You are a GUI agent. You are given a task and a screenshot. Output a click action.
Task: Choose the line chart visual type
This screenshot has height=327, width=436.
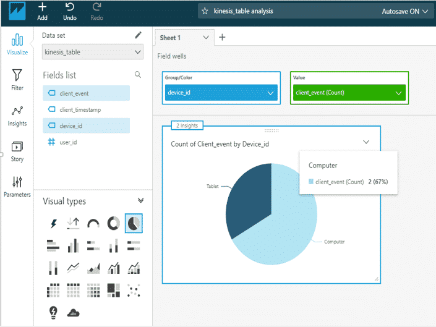click(x=73, y=268)
